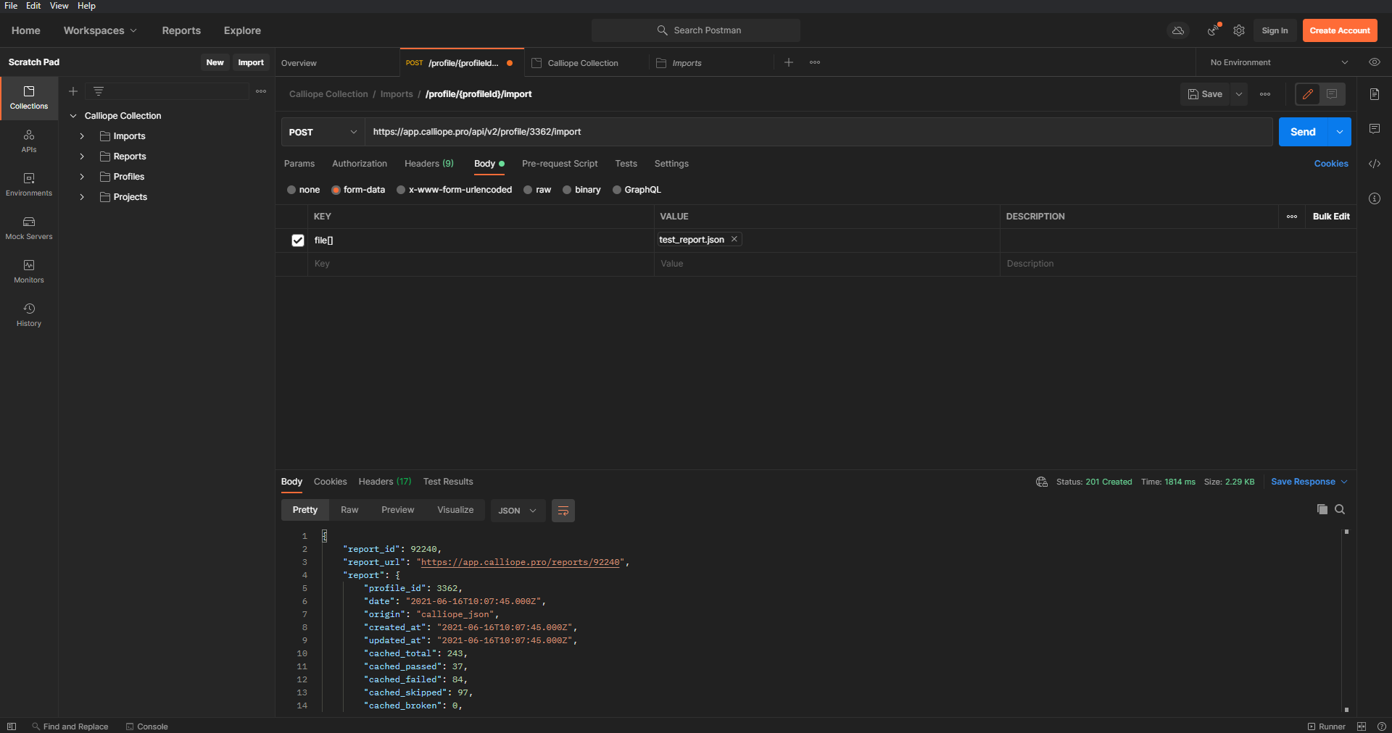Click the satellite capture requests icon

click(1214, 30)
